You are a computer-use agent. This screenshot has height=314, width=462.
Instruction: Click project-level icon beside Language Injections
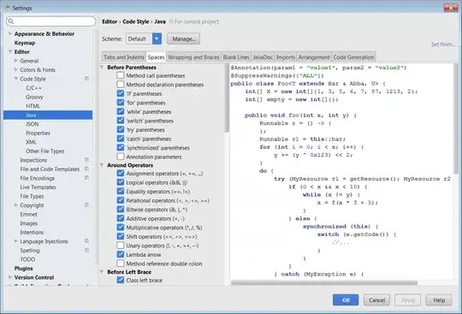click(86, 241)
